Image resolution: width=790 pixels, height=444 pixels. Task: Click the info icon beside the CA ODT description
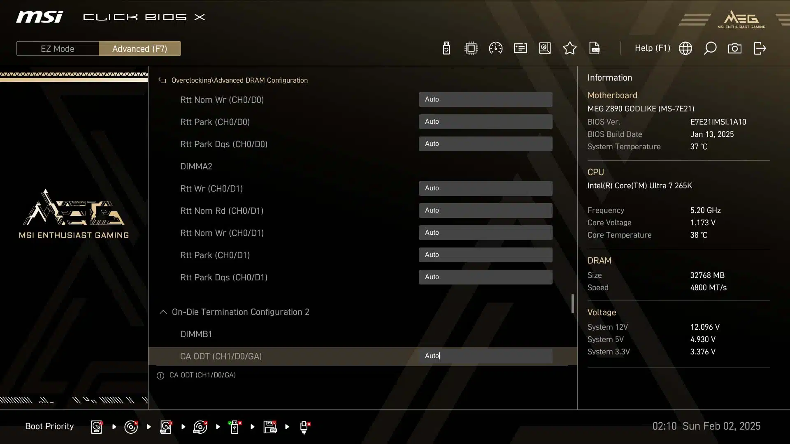[x=160, y=376]
